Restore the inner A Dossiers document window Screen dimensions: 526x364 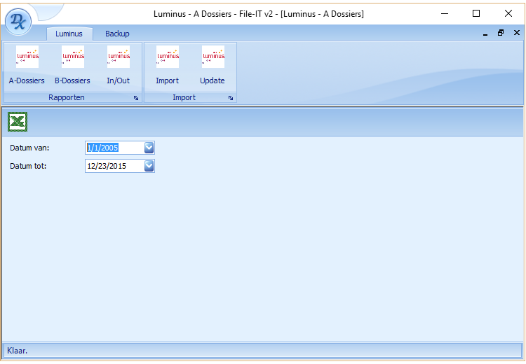[x=501, y=33]
